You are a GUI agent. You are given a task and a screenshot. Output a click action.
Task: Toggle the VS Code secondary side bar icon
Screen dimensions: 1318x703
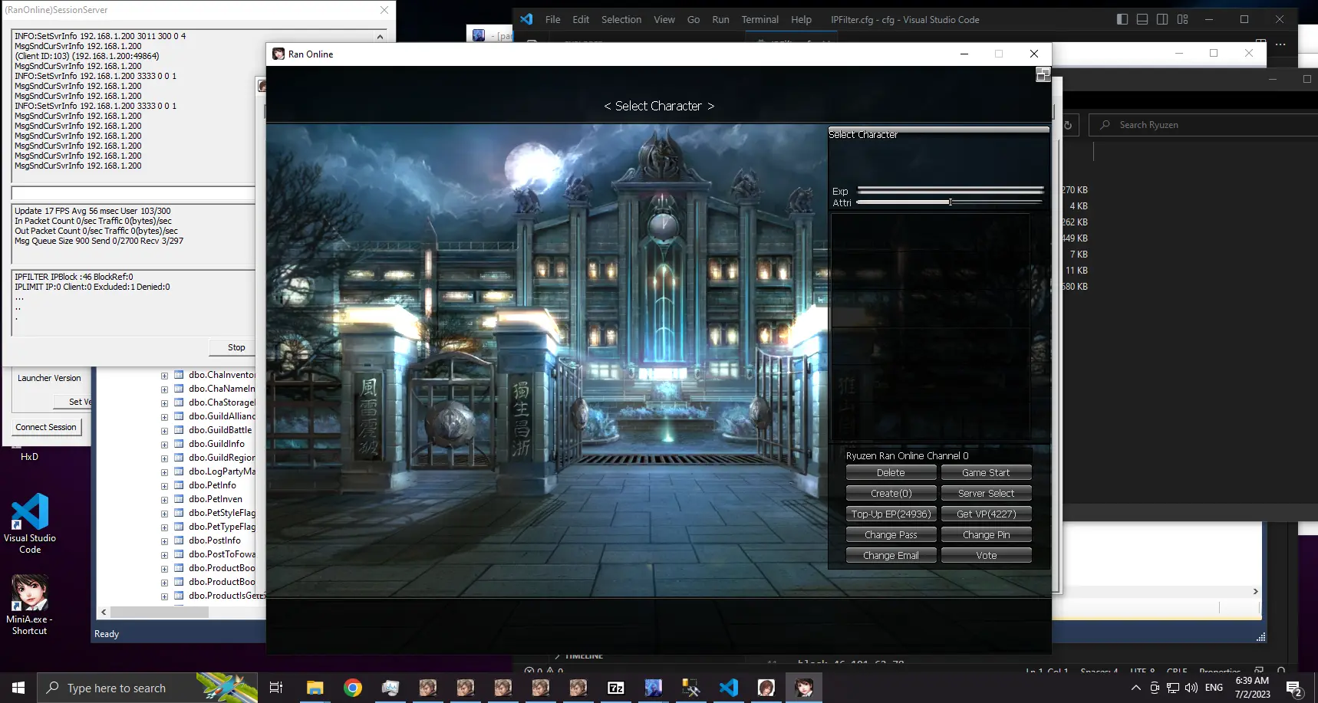click(1162, 19)
